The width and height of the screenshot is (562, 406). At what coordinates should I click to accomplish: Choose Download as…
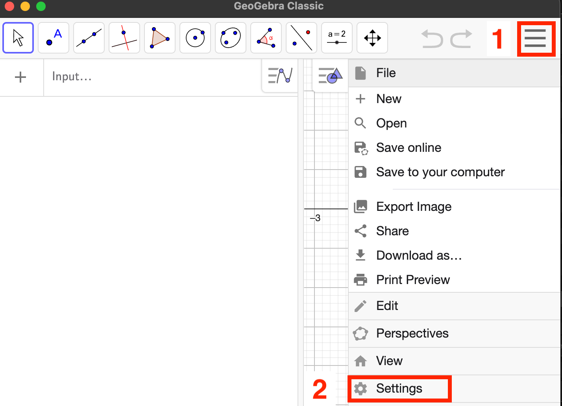click(455, 255)
